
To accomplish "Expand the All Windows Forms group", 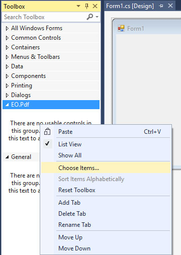I will pos(51,28).
